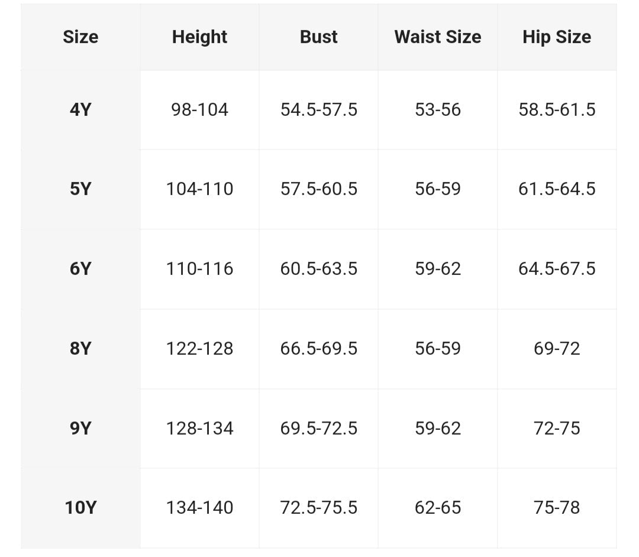Screen dimensions: 639x557
Task: Click the Size column header
Action: pos(80,37)
